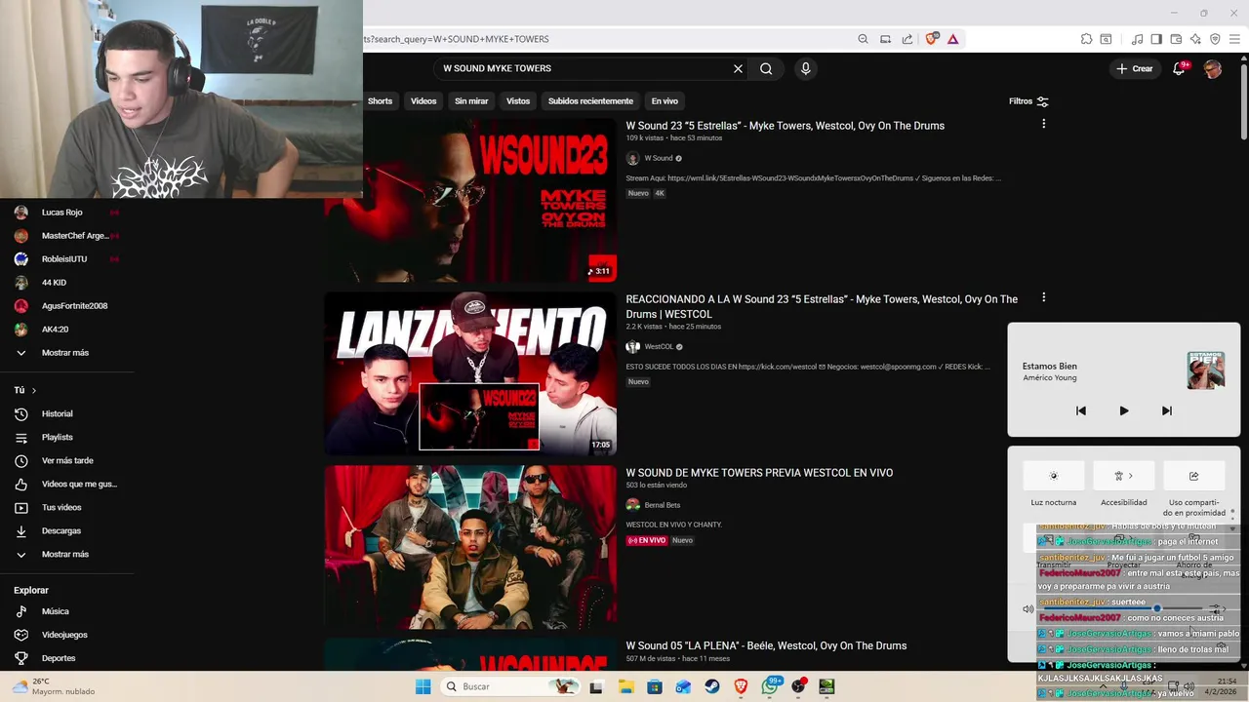Select the En vivo filter chip
This screenshot has width=1249, height=702.
665,101
